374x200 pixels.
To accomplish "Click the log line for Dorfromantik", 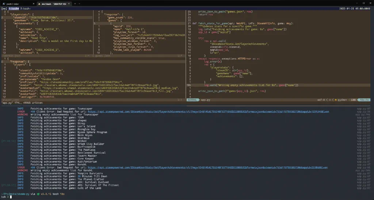I will coord(56,147).
